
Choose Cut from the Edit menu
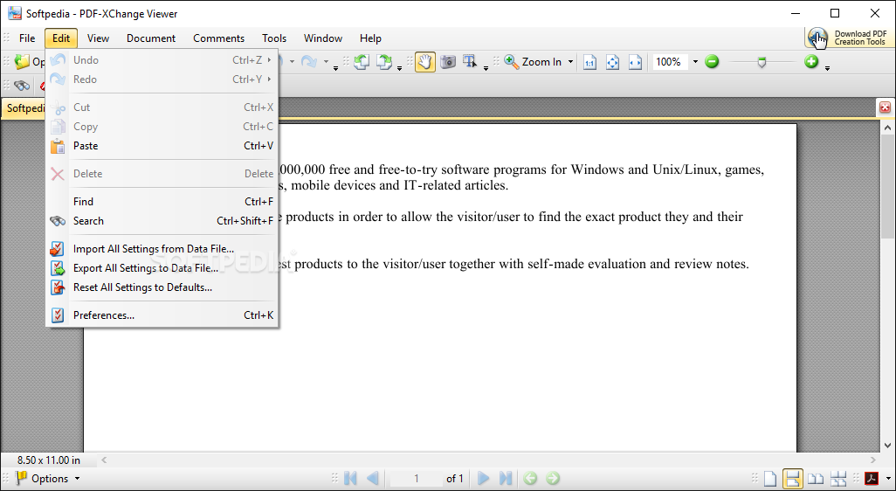coord(162,107)
